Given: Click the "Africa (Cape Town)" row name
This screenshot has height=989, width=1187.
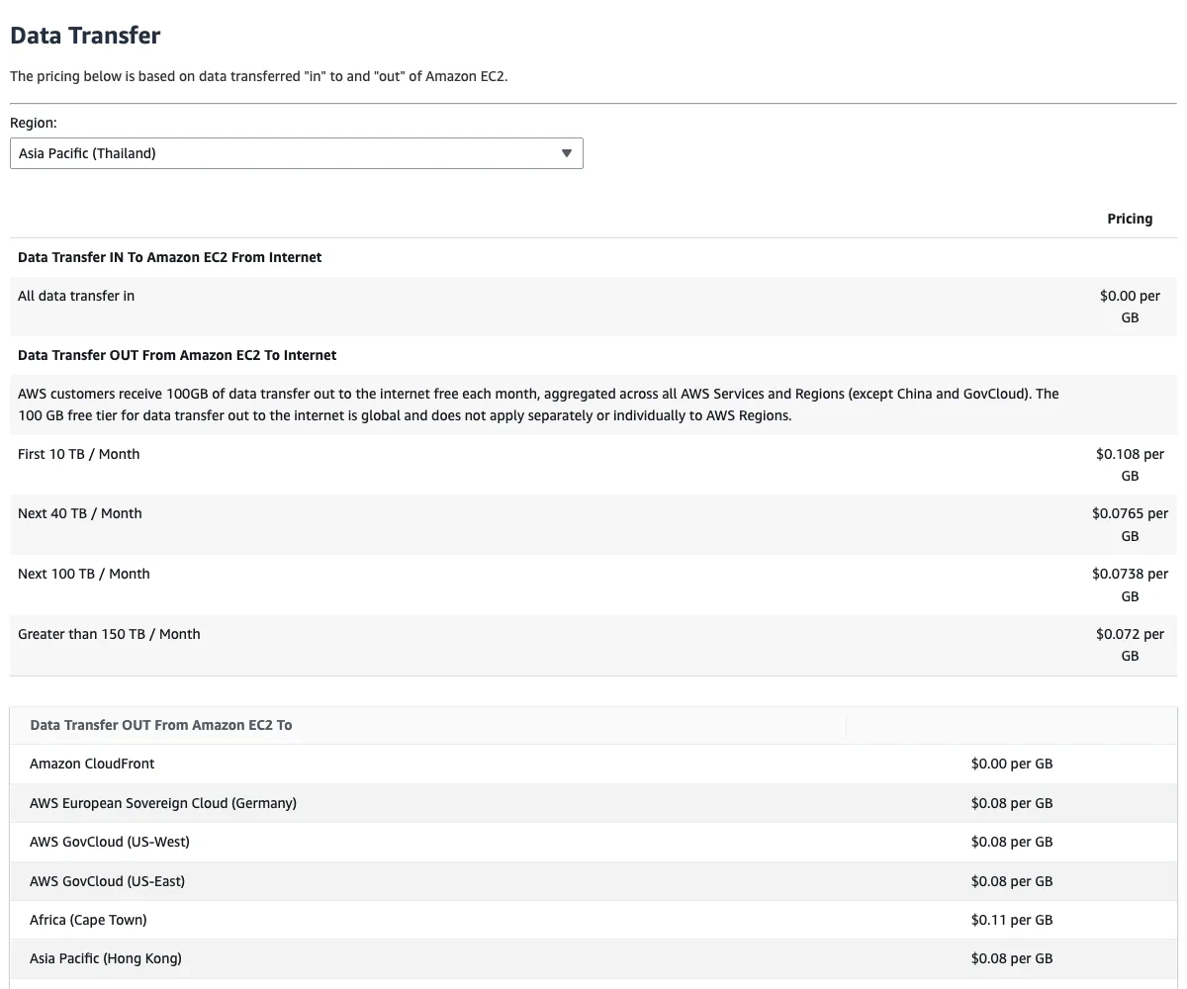Looking at the screenshot, I should 88,920.
